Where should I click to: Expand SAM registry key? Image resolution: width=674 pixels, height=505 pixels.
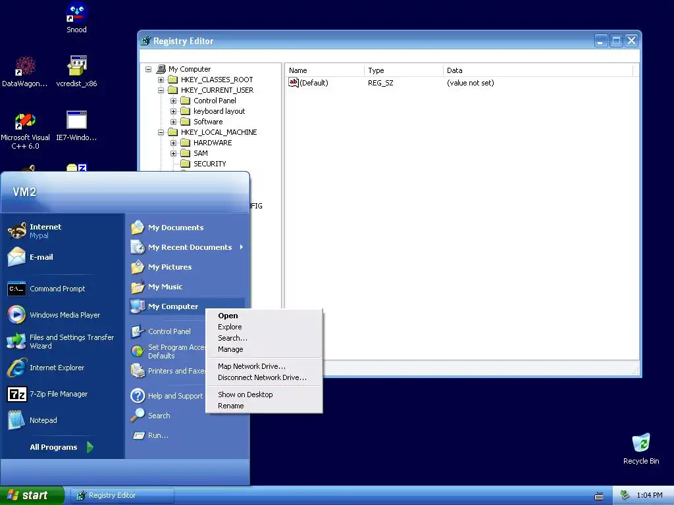coord(173,153)
